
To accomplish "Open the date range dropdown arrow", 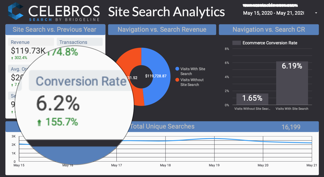I will [x=316, y=13].
